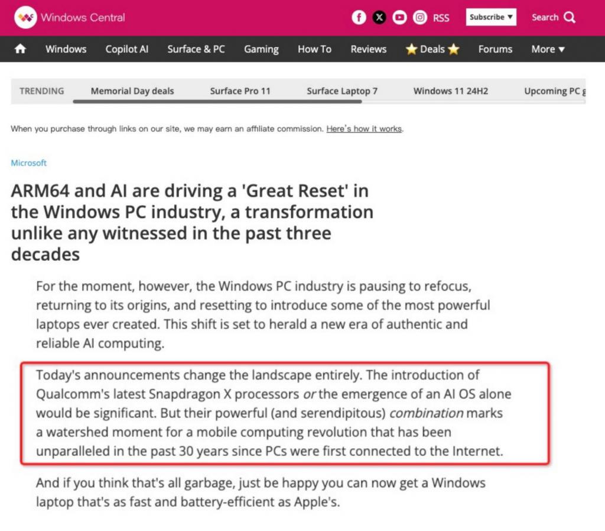Image resolution: width=605 pixels, height=531 pixels.
Task: Open trending Upcoming PC link
Action: [555, 90]
